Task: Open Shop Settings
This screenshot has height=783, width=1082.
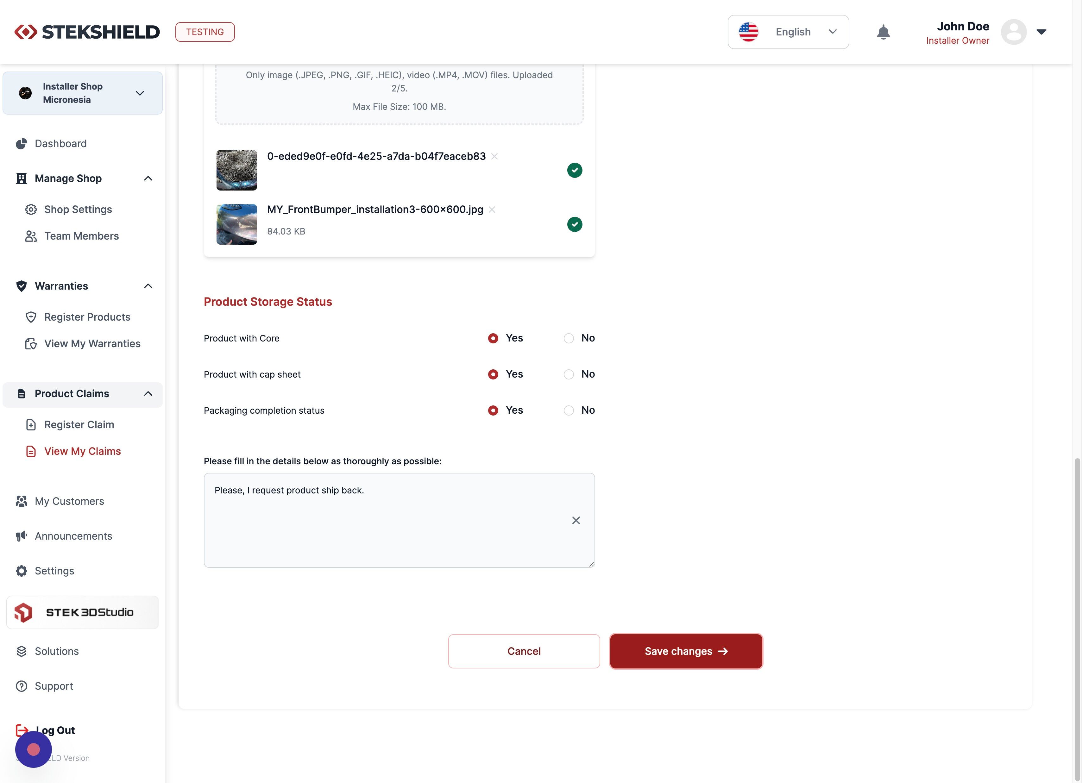Action: point(78,209)
